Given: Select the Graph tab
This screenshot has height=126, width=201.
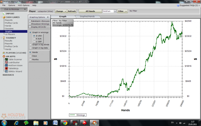Looking at the screenshot, I should click(x=63, y=16).
